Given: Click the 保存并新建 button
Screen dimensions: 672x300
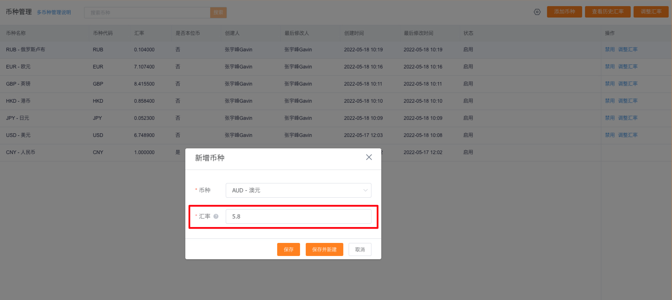Looking at the screenshot, I should tap(325, 249).
